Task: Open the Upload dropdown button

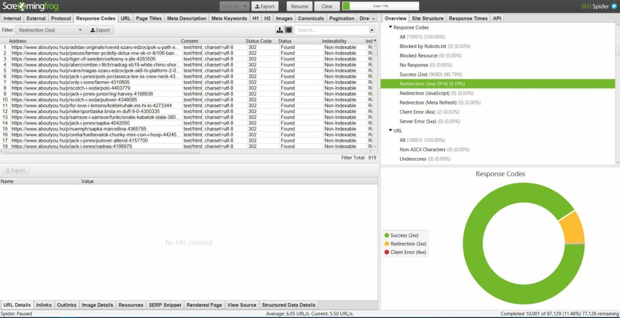Action: (x=235, y=7)
